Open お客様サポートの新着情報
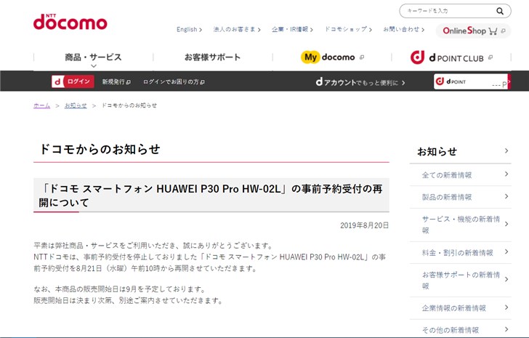The height and width of the screenshot is (338, 529). (x=461, y=281)
